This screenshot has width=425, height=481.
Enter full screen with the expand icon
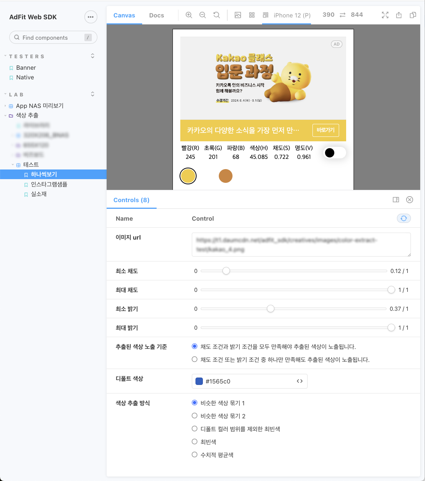[x=385, y=15]
